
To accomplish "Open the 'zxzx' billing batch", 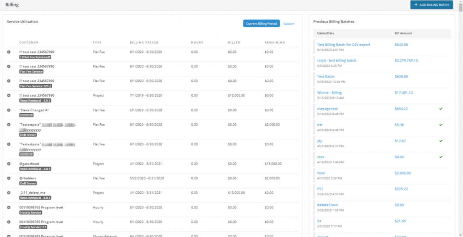I will (321, 157).
